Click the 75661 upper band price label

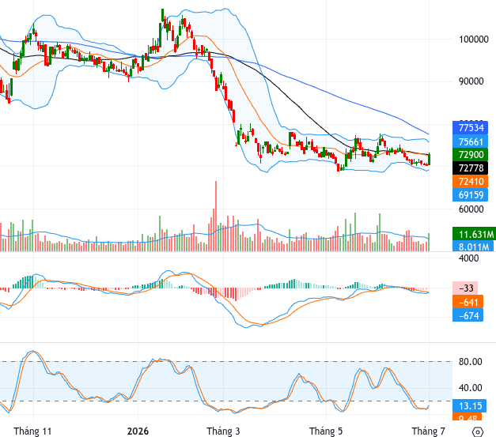[471, 141]
